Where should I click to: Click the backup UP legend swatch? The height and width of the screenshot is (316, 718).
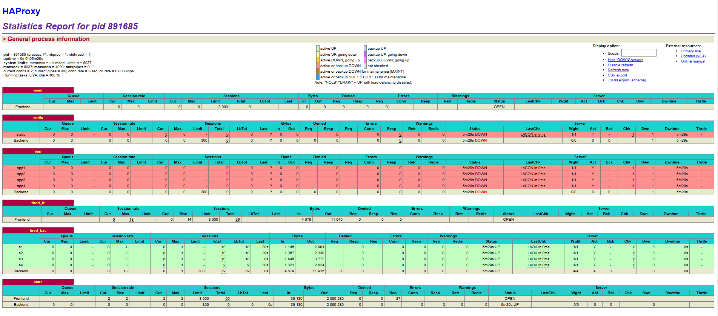click(x=365, y=48)
